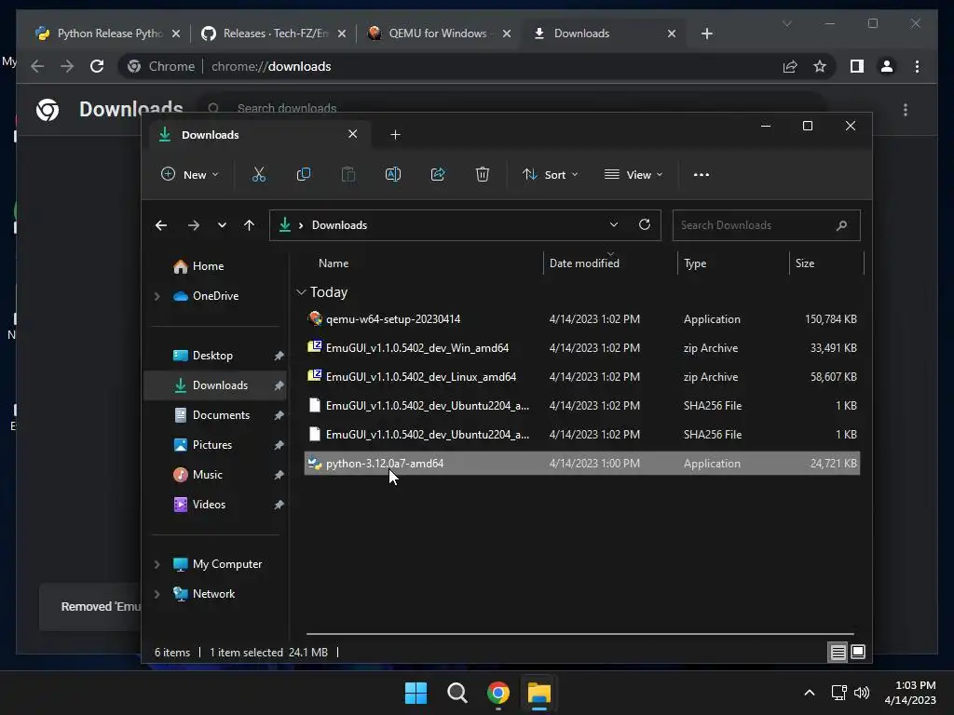Open the Chrome Downloads page more actions menu
The width and height of the screenshot is (954, 715).
[906, 110]
